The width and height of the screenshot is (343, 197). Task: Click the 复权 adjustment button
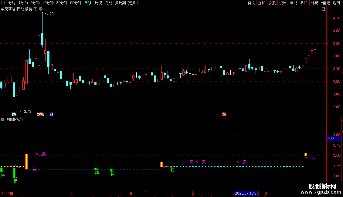click(251, 3)
